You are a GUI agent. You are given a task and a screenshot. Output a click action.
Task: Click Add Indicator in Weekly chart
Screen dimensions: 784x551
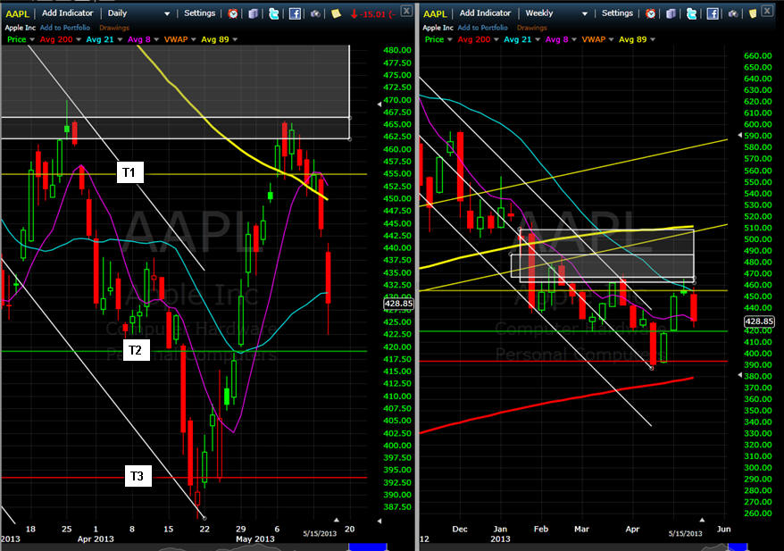[x=485, y=13]
